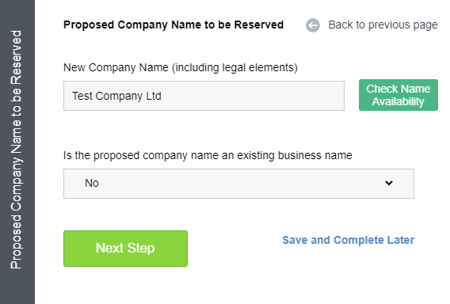
Task: Click the New Company Name field label
Action: [180, 67]
